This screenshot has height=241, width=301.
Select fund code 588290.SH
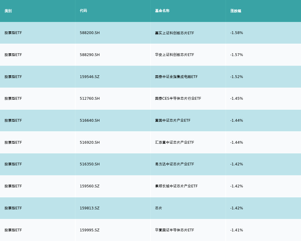90,55
